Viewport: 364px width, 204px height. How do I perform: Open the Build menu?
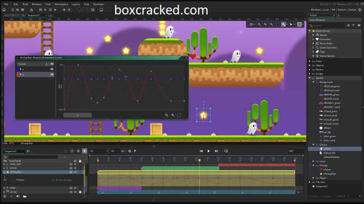coord(25,4)
